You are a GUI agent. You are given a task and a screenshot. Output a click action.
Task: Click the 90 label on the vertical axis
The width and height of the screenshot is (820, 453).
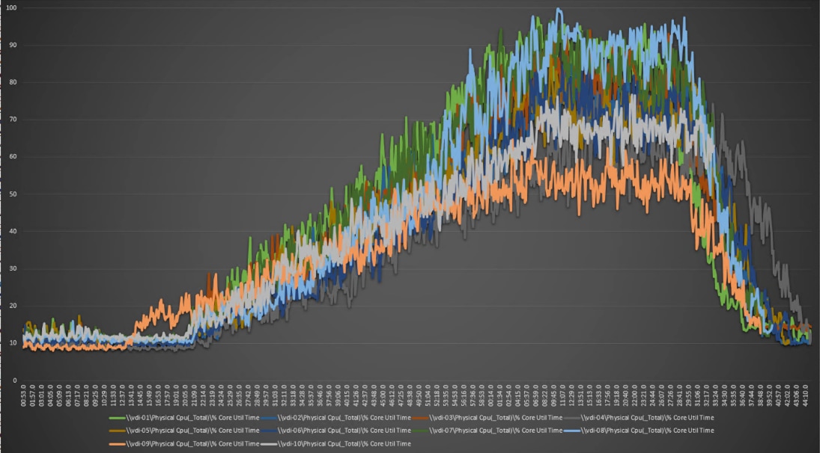pos(13,45)
